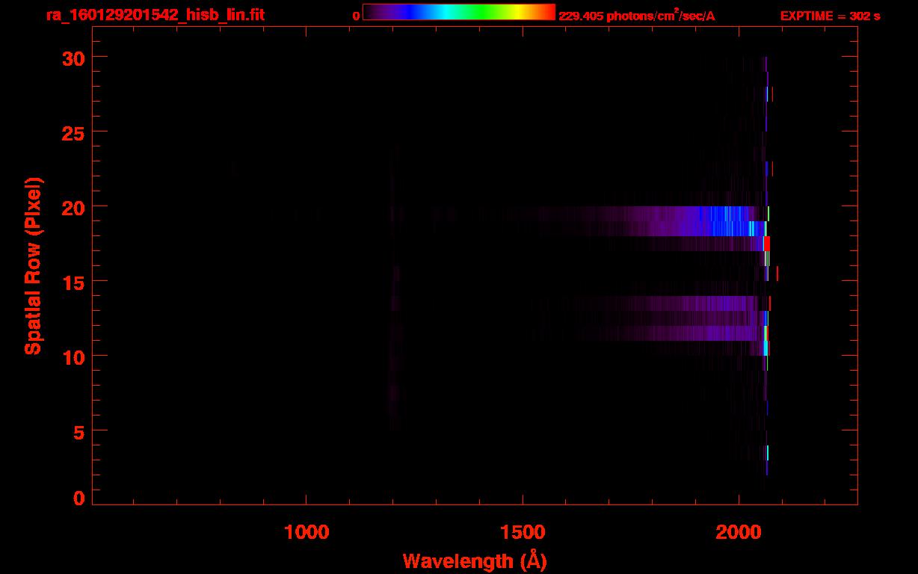Click the 1000 wavelength tick label
The image size is (918, 574).
click(x=306, y=531)
